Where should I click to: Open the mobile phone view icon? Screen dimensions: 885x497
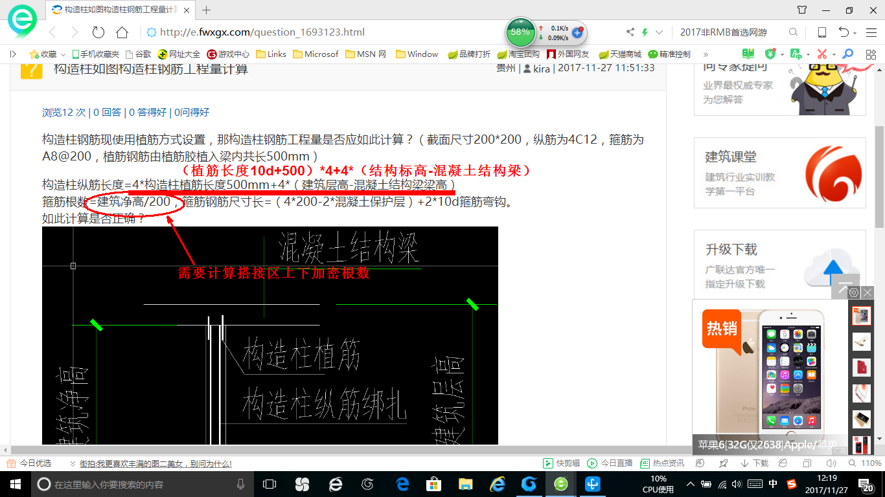pyautogui.click(x=822, y=32)
